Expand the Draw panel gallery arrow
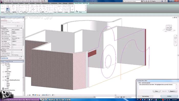 (x=86, y=10)
